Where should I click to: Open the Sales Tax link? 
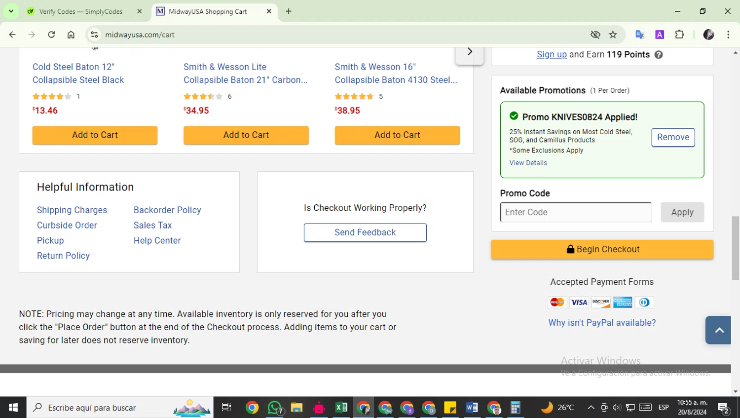click(153, 226)
